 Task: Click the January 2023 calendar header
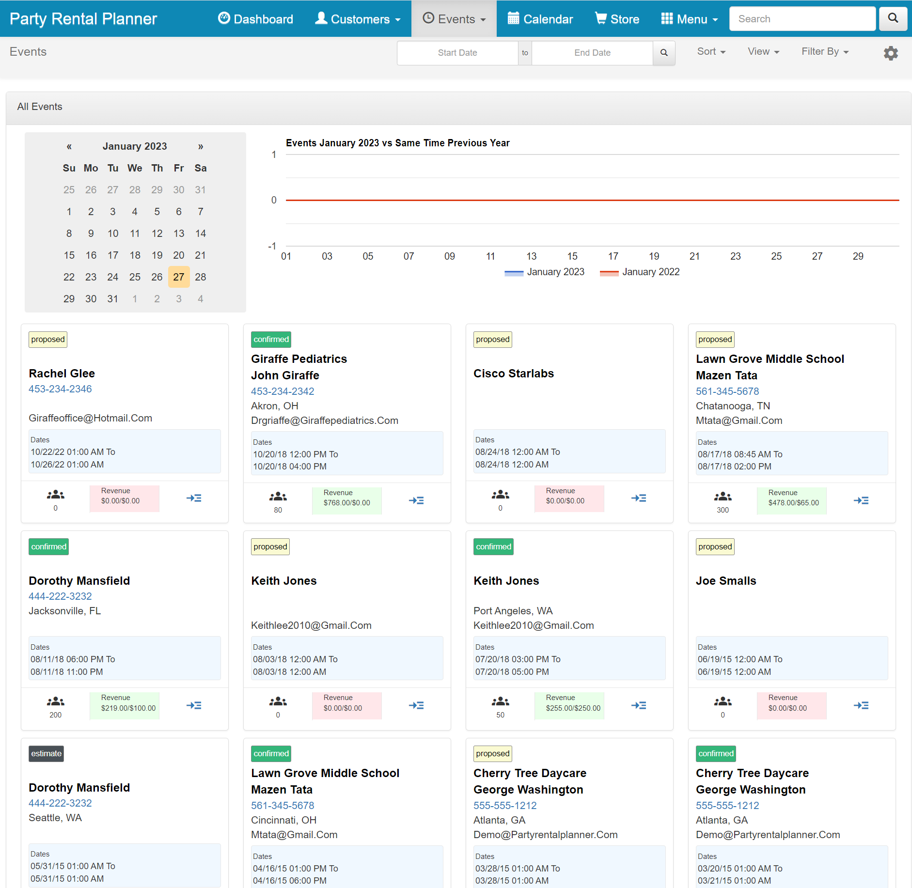pos(135,146)
